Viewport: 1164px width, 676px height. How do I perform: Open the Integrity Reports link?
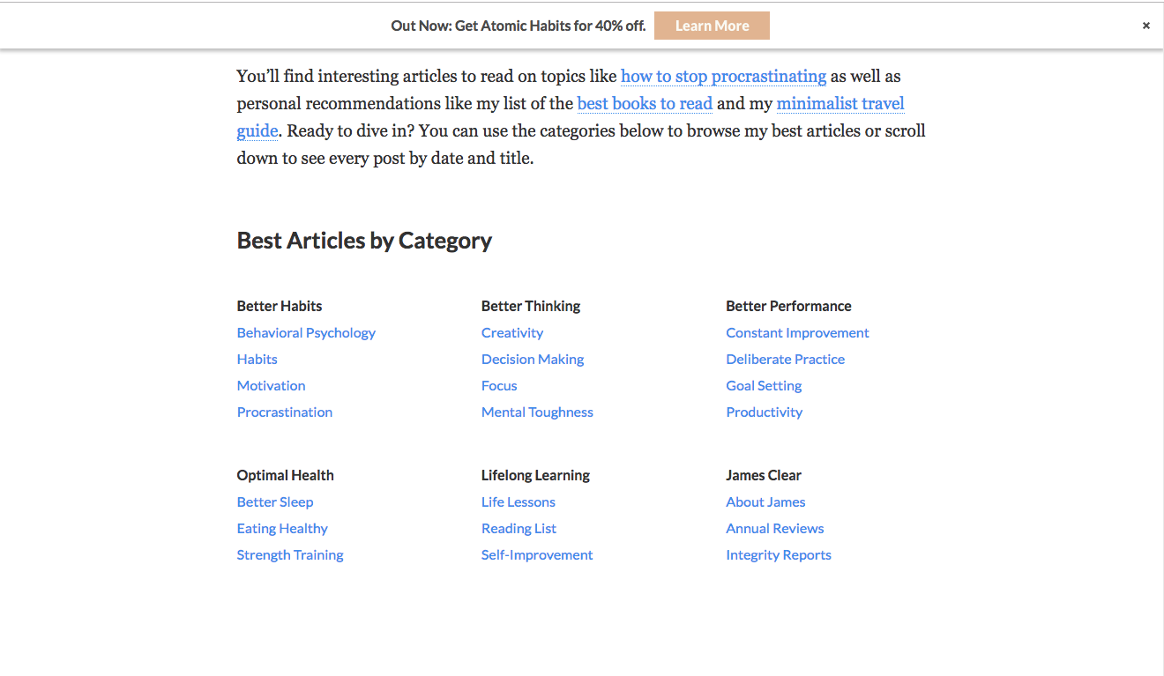pos(778,555)
